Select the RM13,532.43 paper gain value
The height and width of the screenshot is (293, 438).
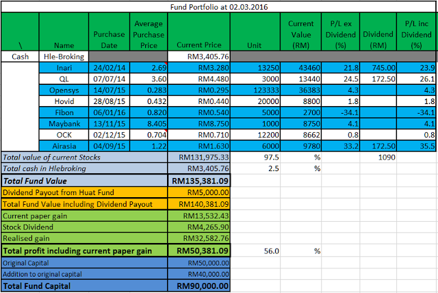[199, 216]
